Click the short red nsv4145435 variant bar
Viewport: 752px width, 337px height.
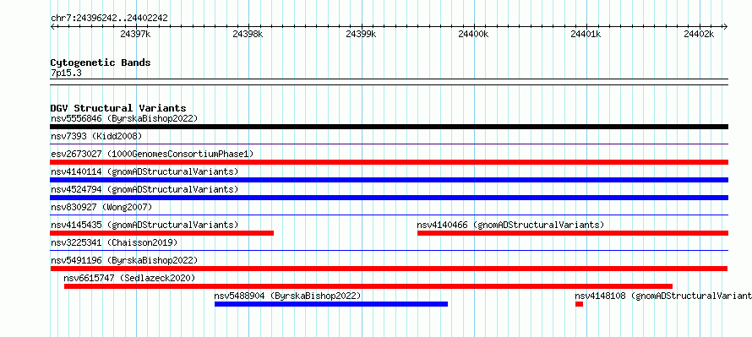click(x=161, y=233)
